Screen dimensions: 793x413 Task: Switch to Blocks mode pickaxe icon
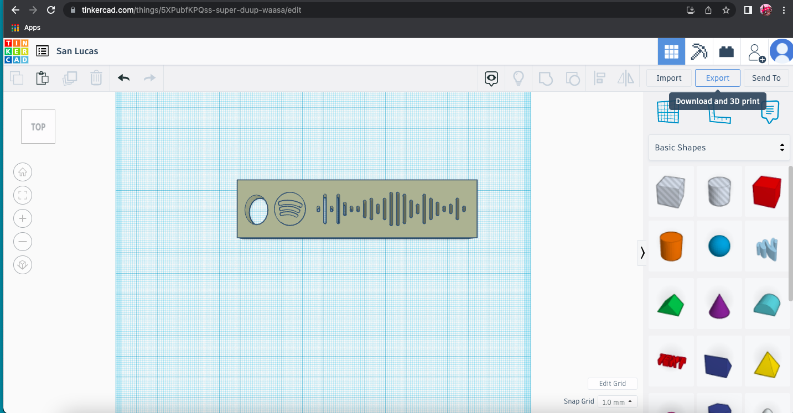pos(699,52)
